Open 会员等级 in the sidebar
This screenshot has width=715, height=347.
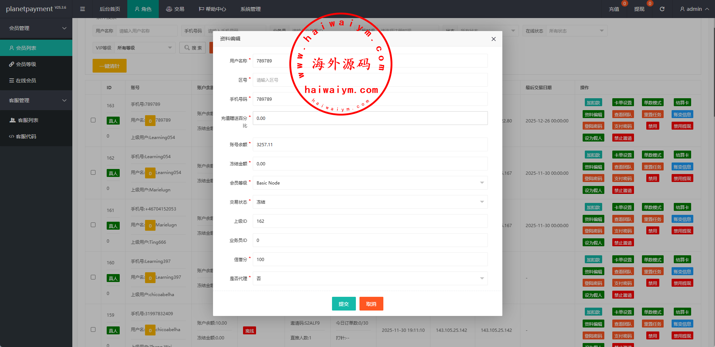[26, 64]
